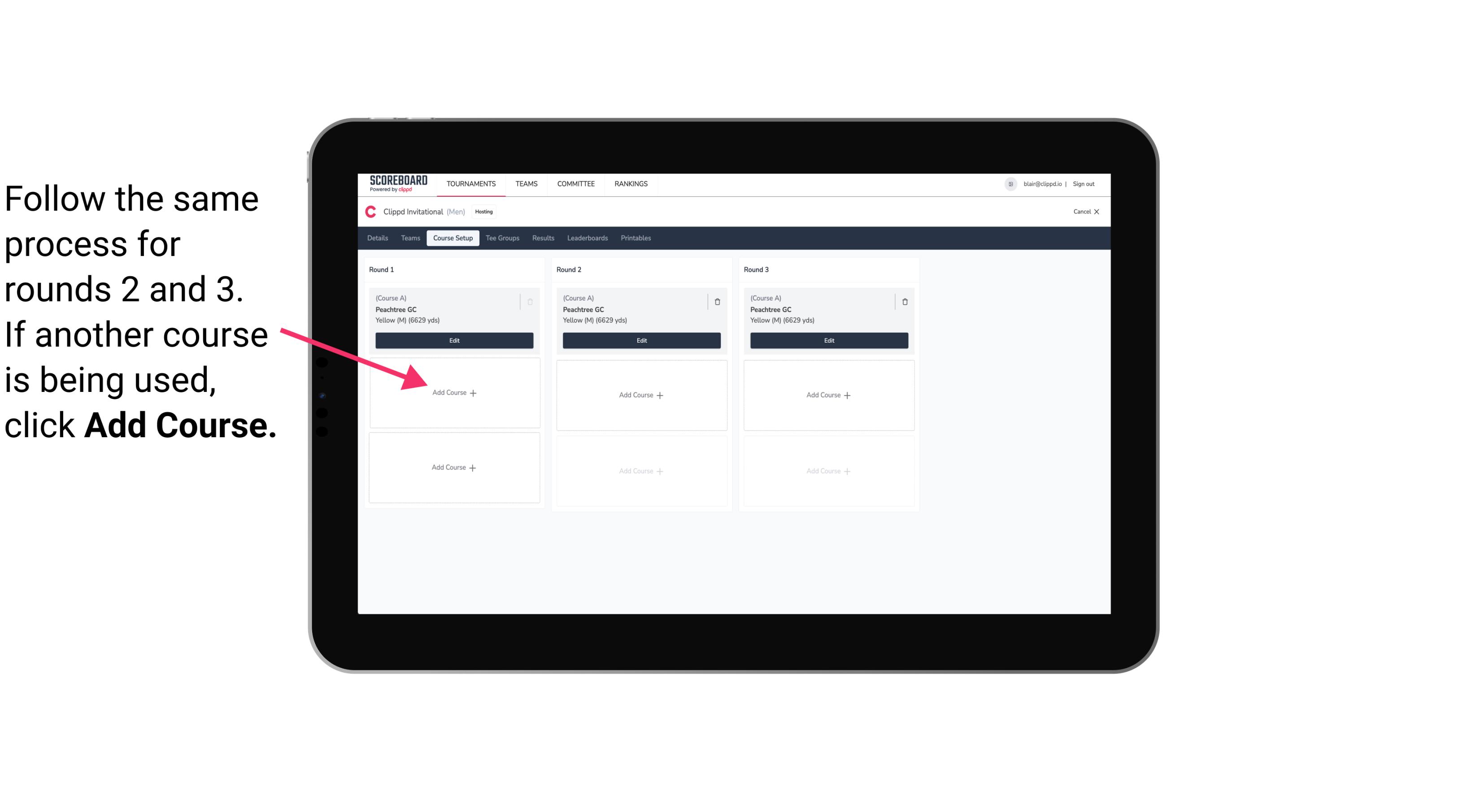Click the Course Setup tab
This screenshot has width=1463, height=787.
[452, 239]
